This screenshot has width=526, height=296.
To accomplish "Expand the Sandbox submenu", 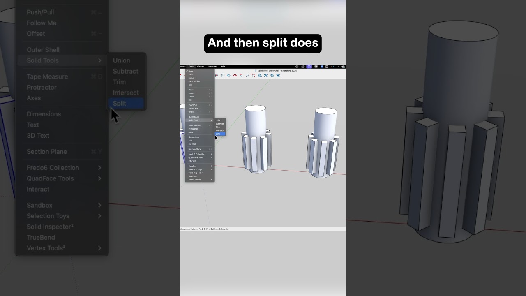I will [193, 166].
